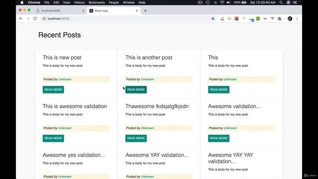318x179 pixels.
Task: Click the 'Awesome YAY YAY validation...' title
Action: tap(231, 158)
